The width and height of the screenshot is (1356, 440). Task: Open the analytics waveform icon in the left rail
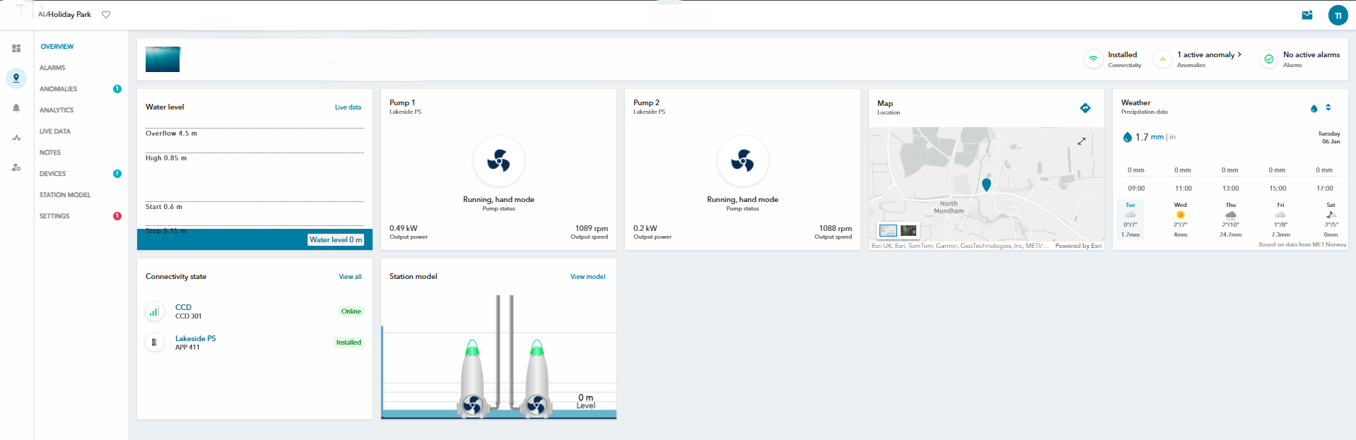coord(16,138)
